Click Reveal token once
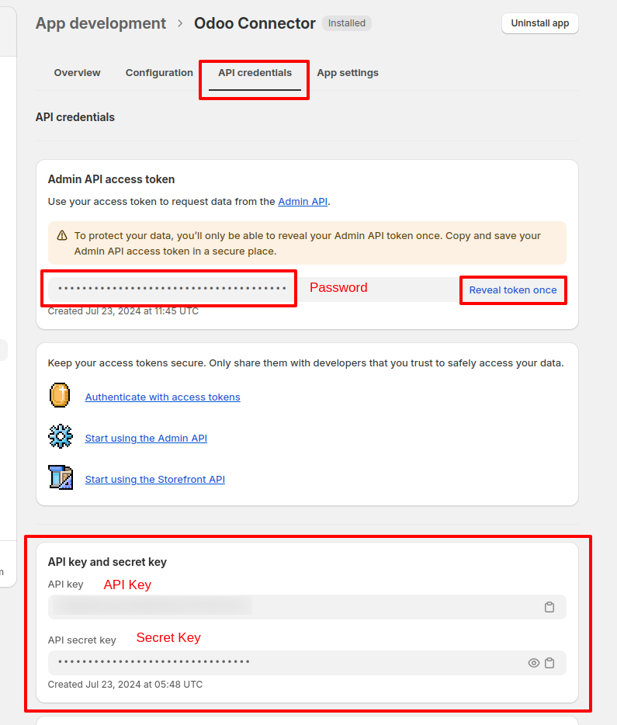617x725 pixels. (x=513, y=290)
